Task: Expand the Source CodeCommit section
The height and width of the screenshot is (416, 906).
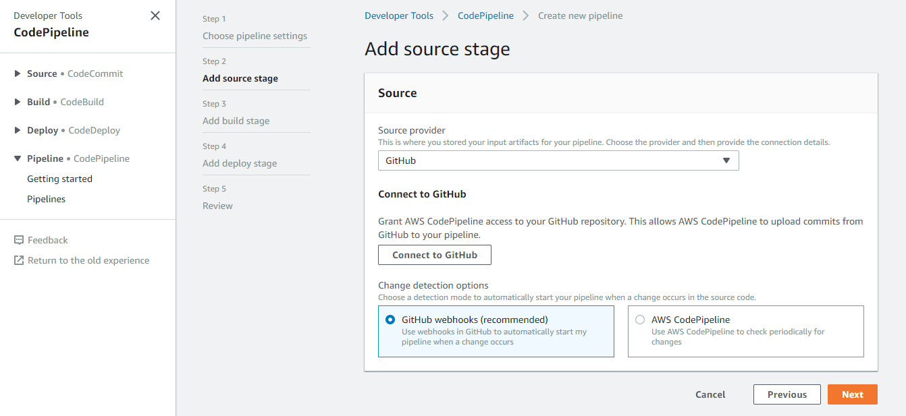Action: tap(18, 73)
